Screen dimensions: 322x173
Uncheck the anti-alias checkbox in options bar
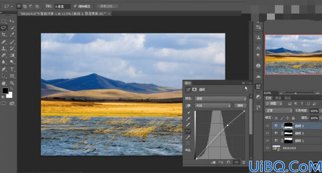tap(75, 6)
